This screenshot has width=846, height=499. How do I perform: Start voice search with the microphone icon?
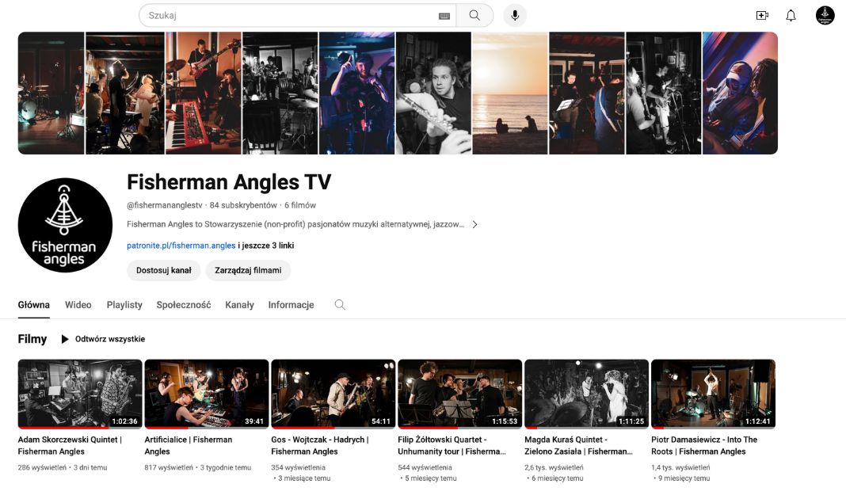(x=515, y=15)
